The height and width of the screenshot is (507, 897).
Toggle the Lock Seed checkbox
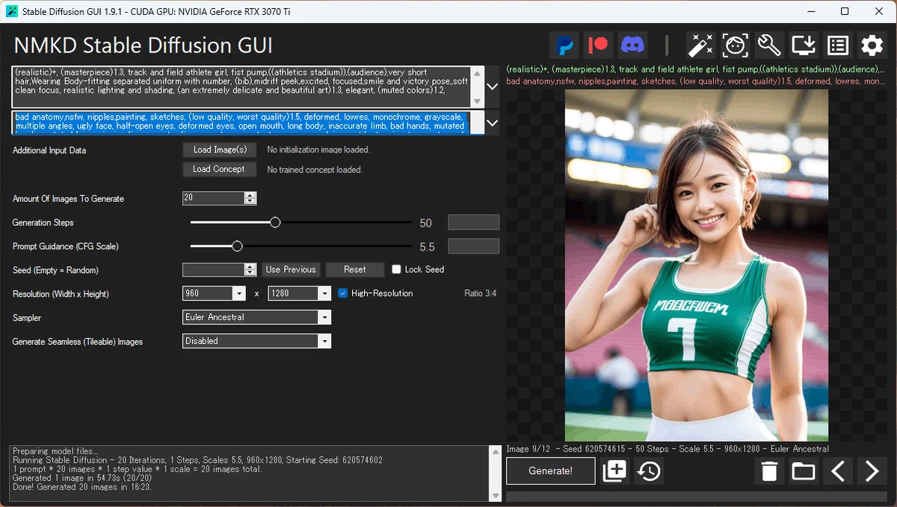tap(396, 270)
